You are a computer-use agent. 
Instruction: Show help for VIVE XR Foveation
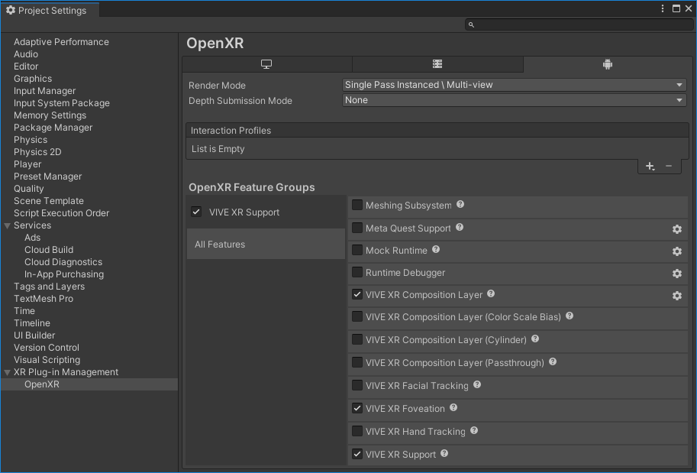453,407
